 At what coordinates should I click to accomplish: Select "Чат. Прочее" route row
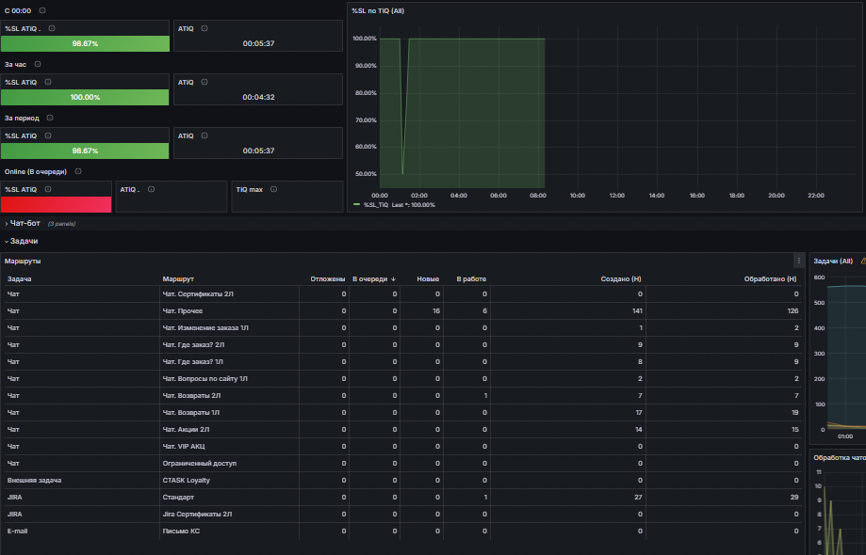pos(402,310)
